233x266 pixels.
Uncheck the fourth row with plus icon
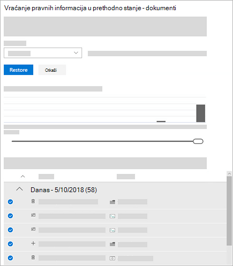[x=10, y=244]
